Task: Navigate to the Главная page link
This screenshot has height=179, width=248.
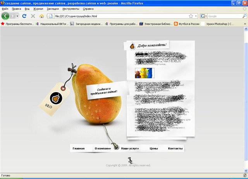Action: [x=79, y=149]
